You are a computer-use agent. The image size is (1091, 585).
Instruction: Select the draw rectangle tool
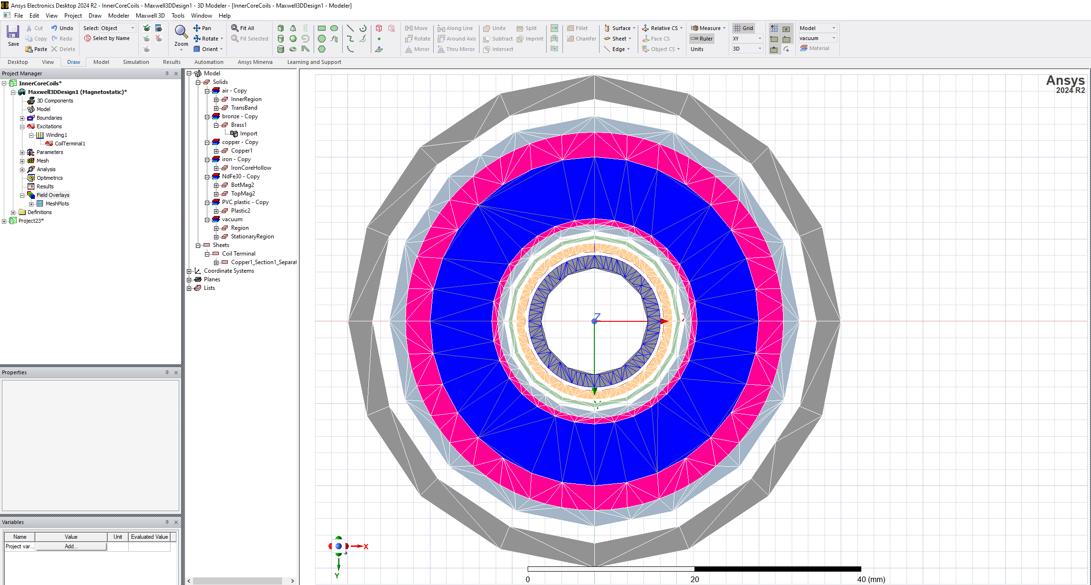pos(322,28)
